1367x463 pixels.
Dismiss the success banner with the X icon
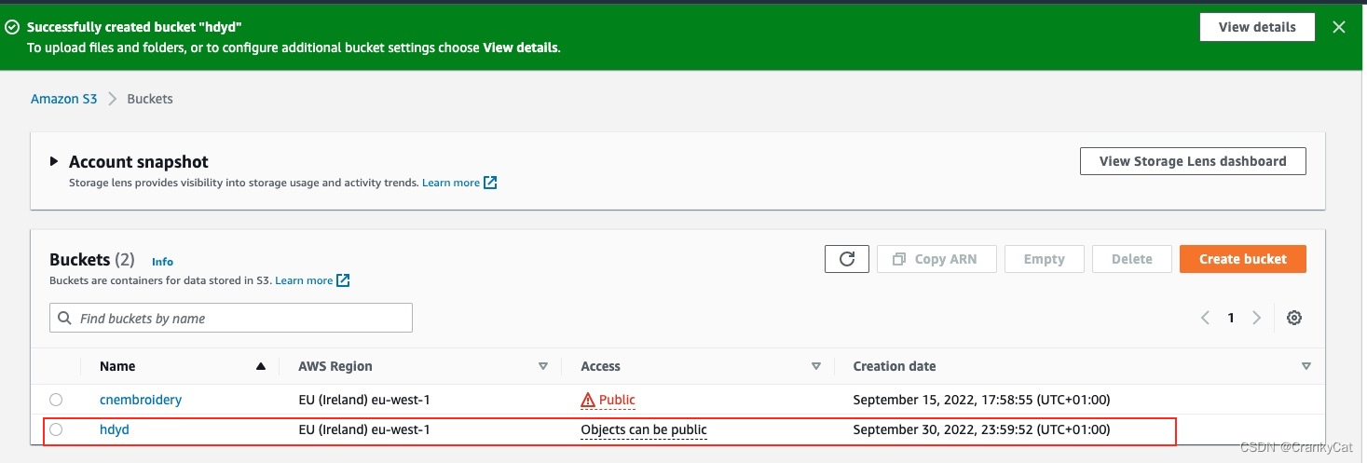[1339, 27]
